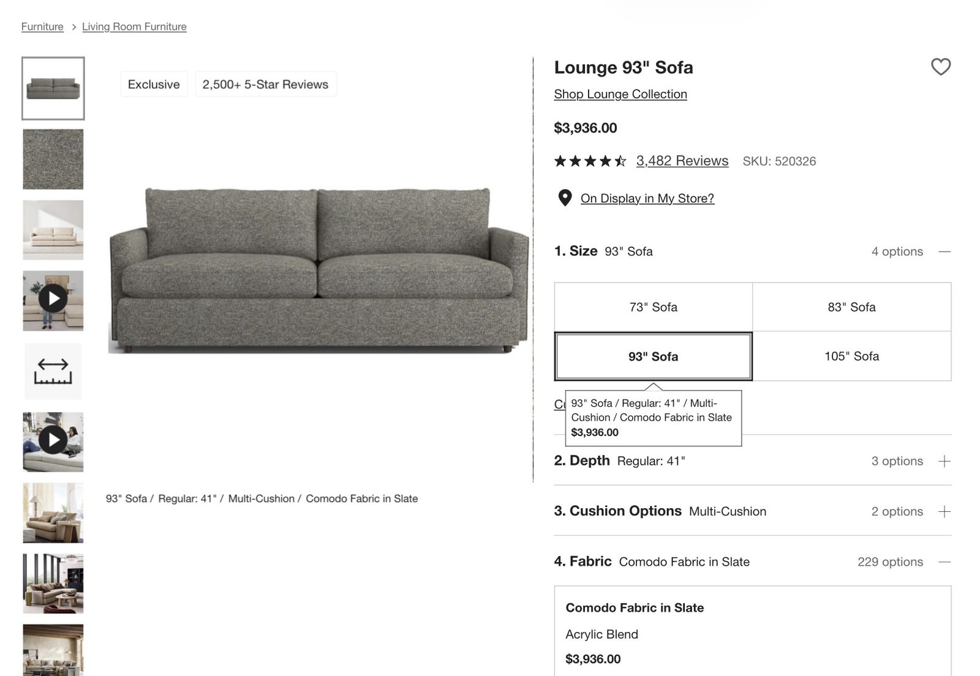
Task: Select the 83" Sofa size option
Action: [851, 307]
